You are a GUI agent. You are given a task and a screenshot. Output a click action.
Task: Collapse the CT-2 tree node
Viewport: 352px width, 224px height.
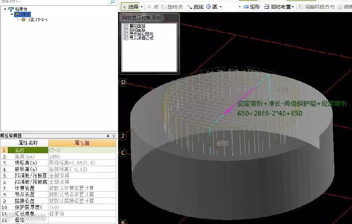[12, 14]
